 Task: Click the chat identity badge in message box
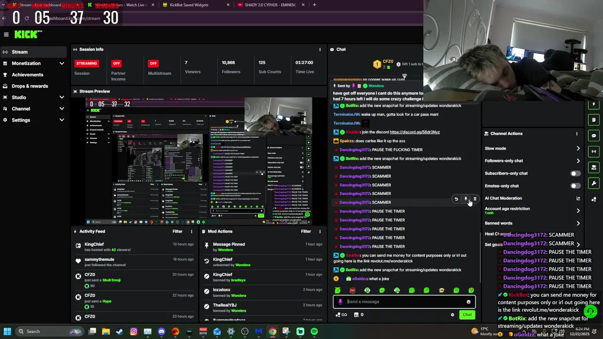tap(340, 302)
